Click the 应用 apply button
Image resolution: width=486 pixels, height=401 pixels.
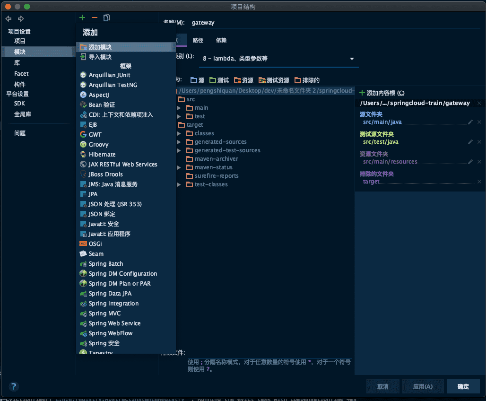[x=423, y=386]
